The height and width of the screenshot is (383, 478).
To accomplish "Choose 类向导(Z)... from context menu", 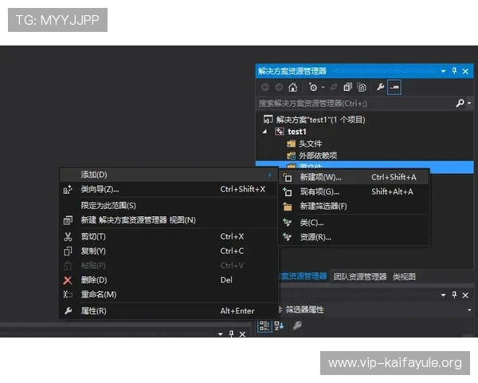I will point(169,189).
